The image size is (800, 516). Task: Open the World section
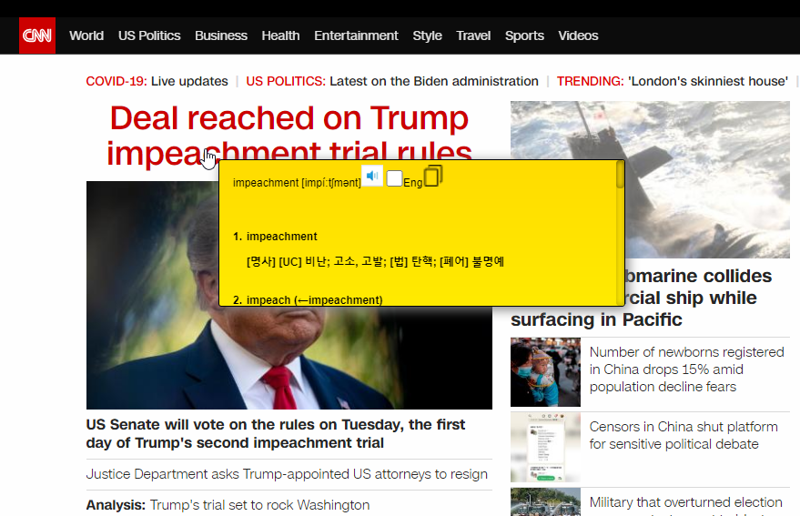[x=86, y=35]
